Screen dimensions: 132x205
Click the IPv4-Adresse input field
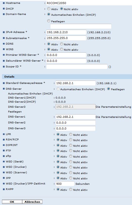click(x=66, y=32)
